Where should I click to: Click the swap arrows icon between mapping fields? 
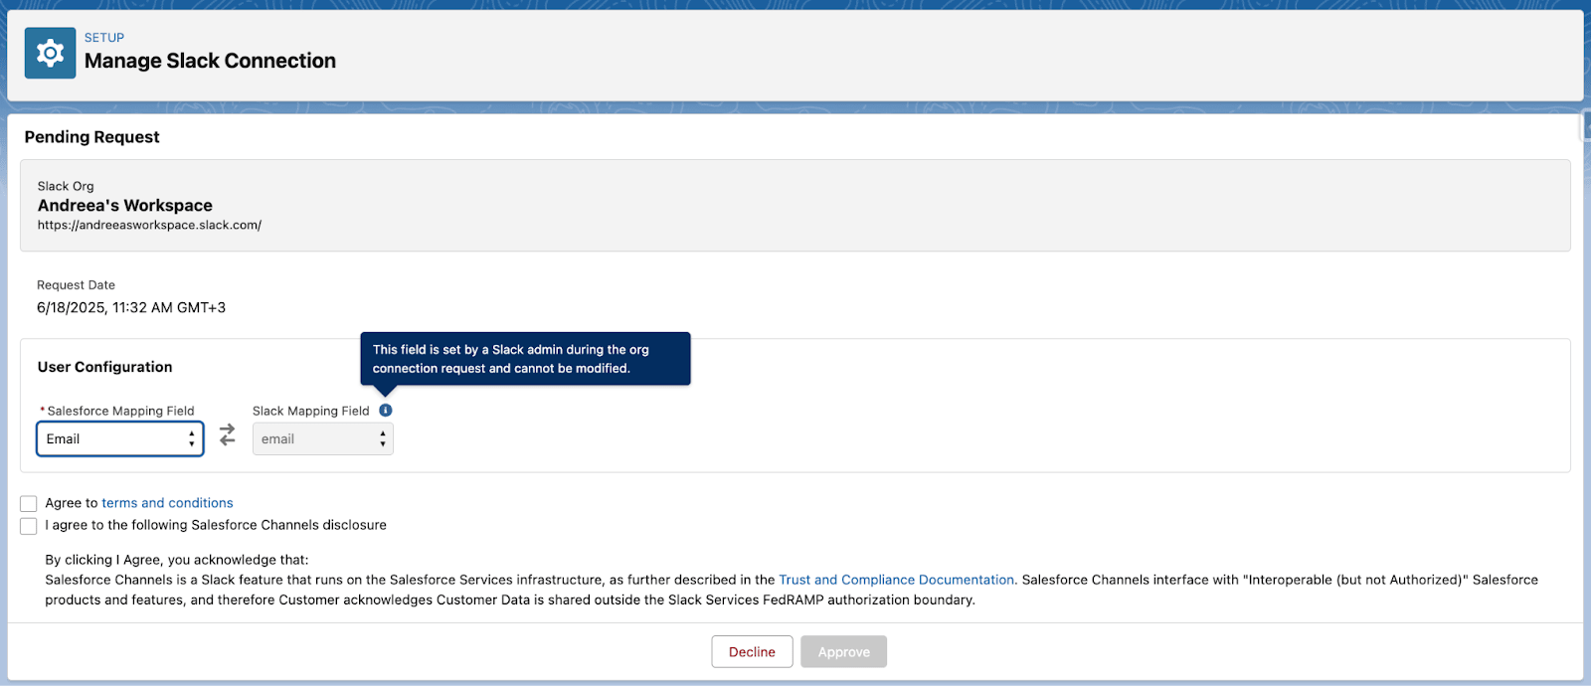coord(228,435)
